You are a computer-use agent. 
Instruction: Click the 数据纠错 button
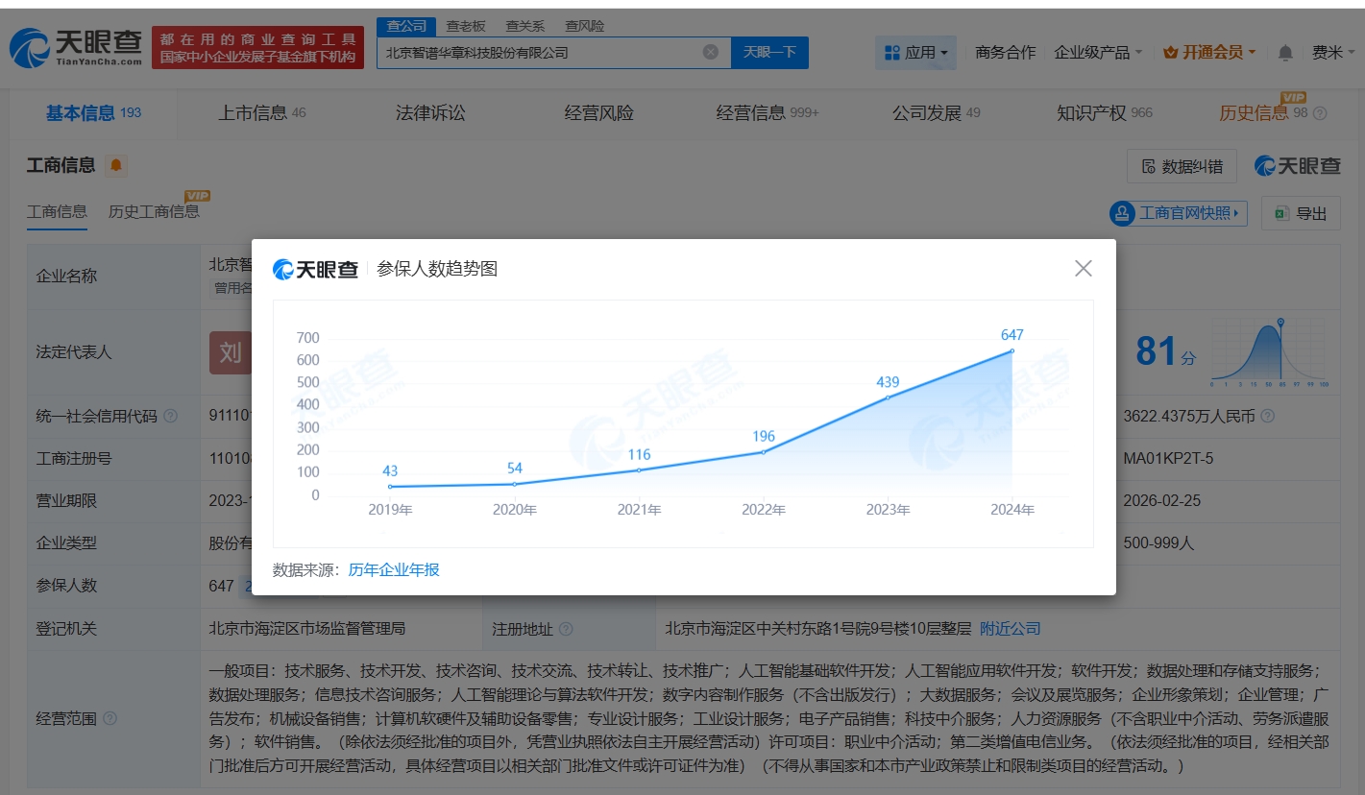[x=1182, y=166]
